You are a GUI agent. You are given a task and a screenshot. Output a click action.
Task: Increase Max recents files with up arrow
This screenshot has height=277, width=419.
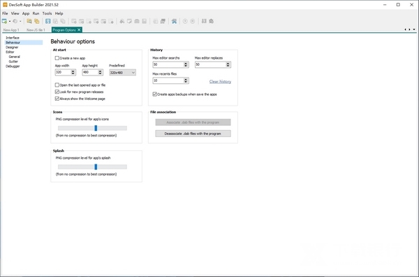click(186, 79)
